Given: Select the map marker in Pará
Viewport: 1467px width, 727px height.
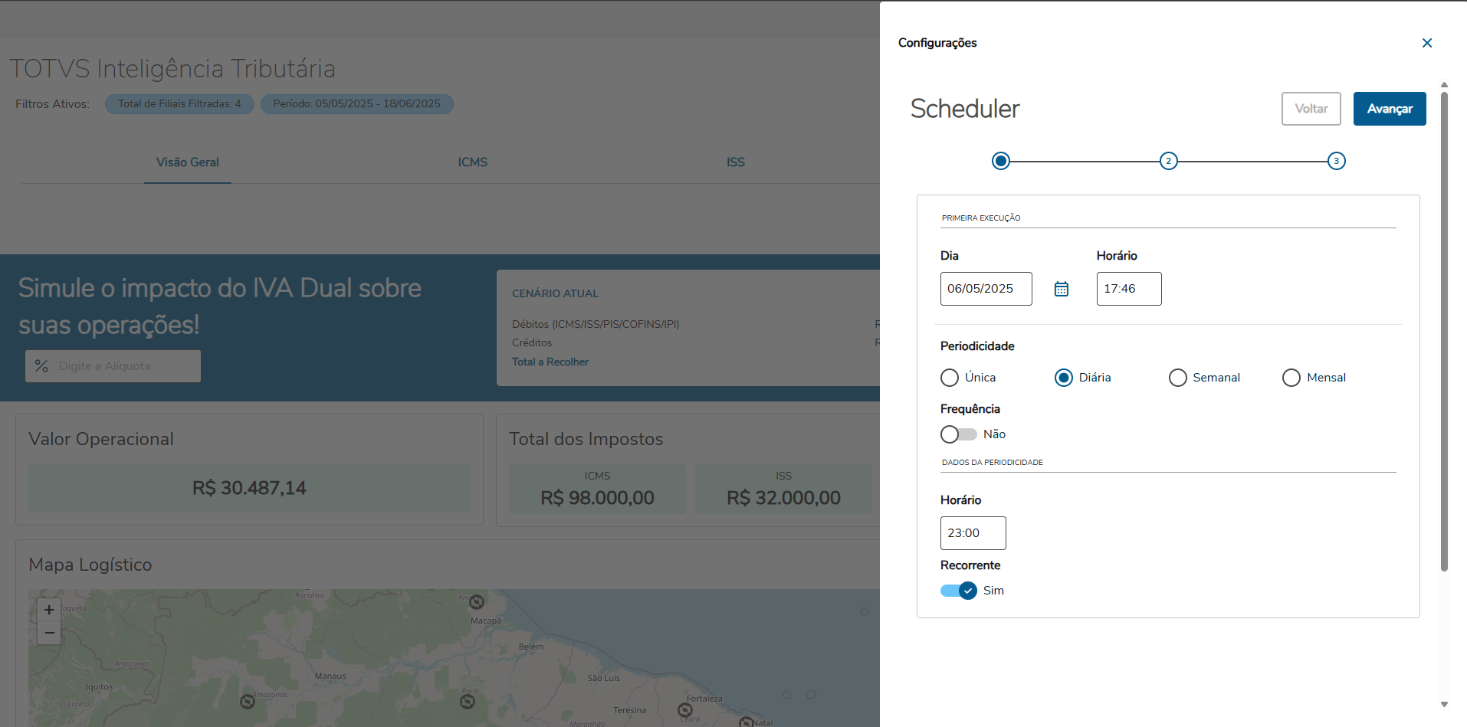Looking at the screenshot, I should (468, 701).
